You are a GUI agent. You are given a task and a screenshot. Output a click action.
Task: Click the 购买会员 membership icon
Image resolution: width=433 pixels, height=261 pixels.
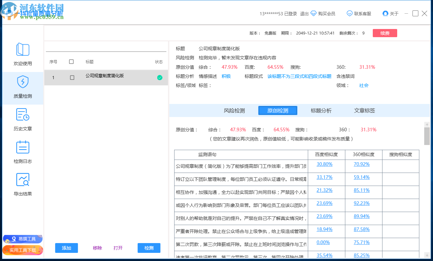pyautogui.click(x=314, y=13)
